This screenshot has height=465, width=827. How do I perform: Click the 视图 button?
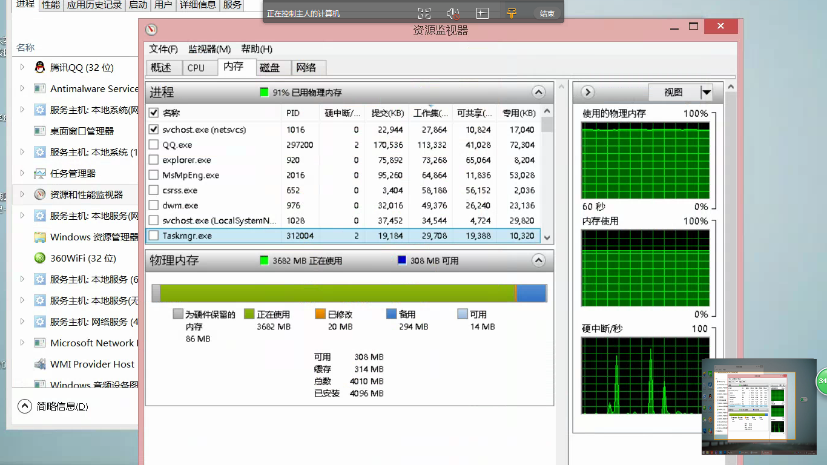pos(674,92)
